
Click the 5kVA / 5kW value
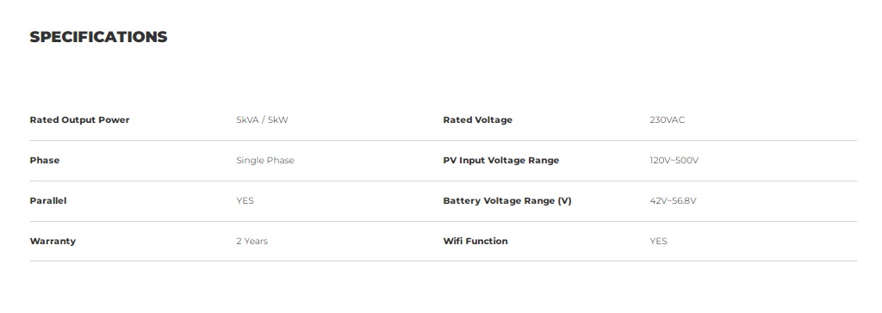tap(262, 120)
